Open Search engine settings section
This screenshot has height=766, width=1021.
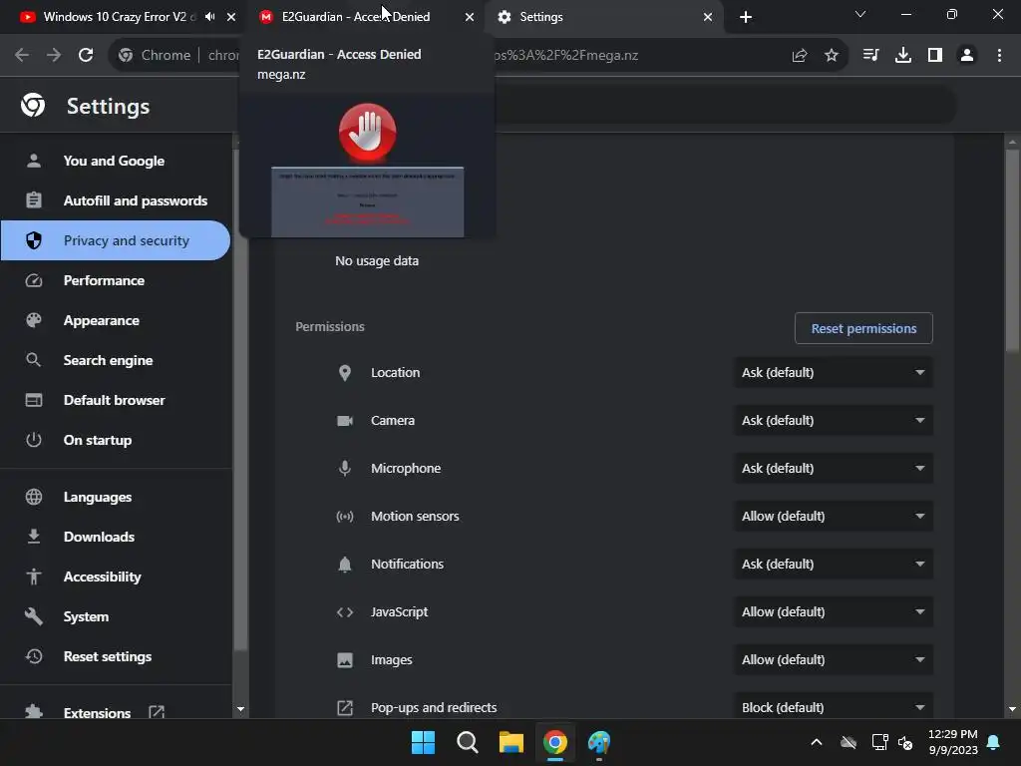coord(115,360)
